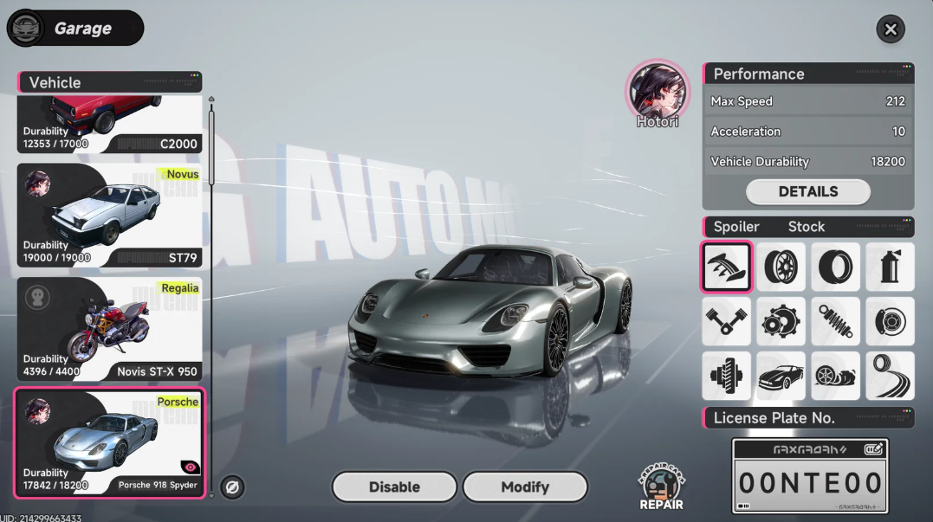
Task: Click the avatar on Porsche card
Action: 37,411
